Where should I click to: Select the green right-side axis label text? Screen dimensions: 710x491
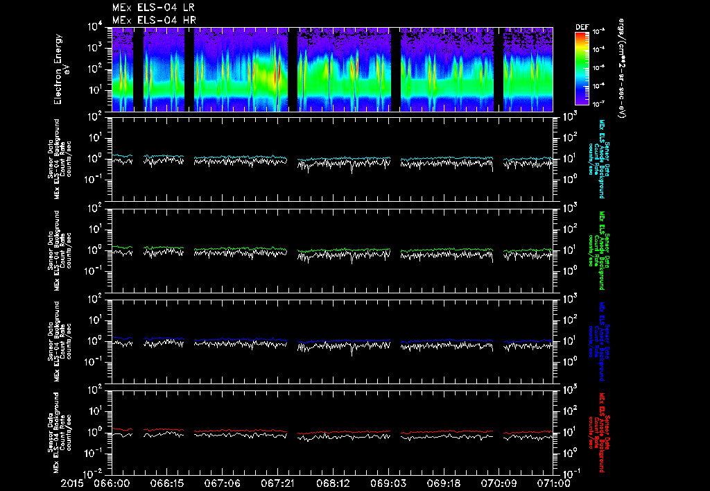pyautogui.click(x=598, y=250)
